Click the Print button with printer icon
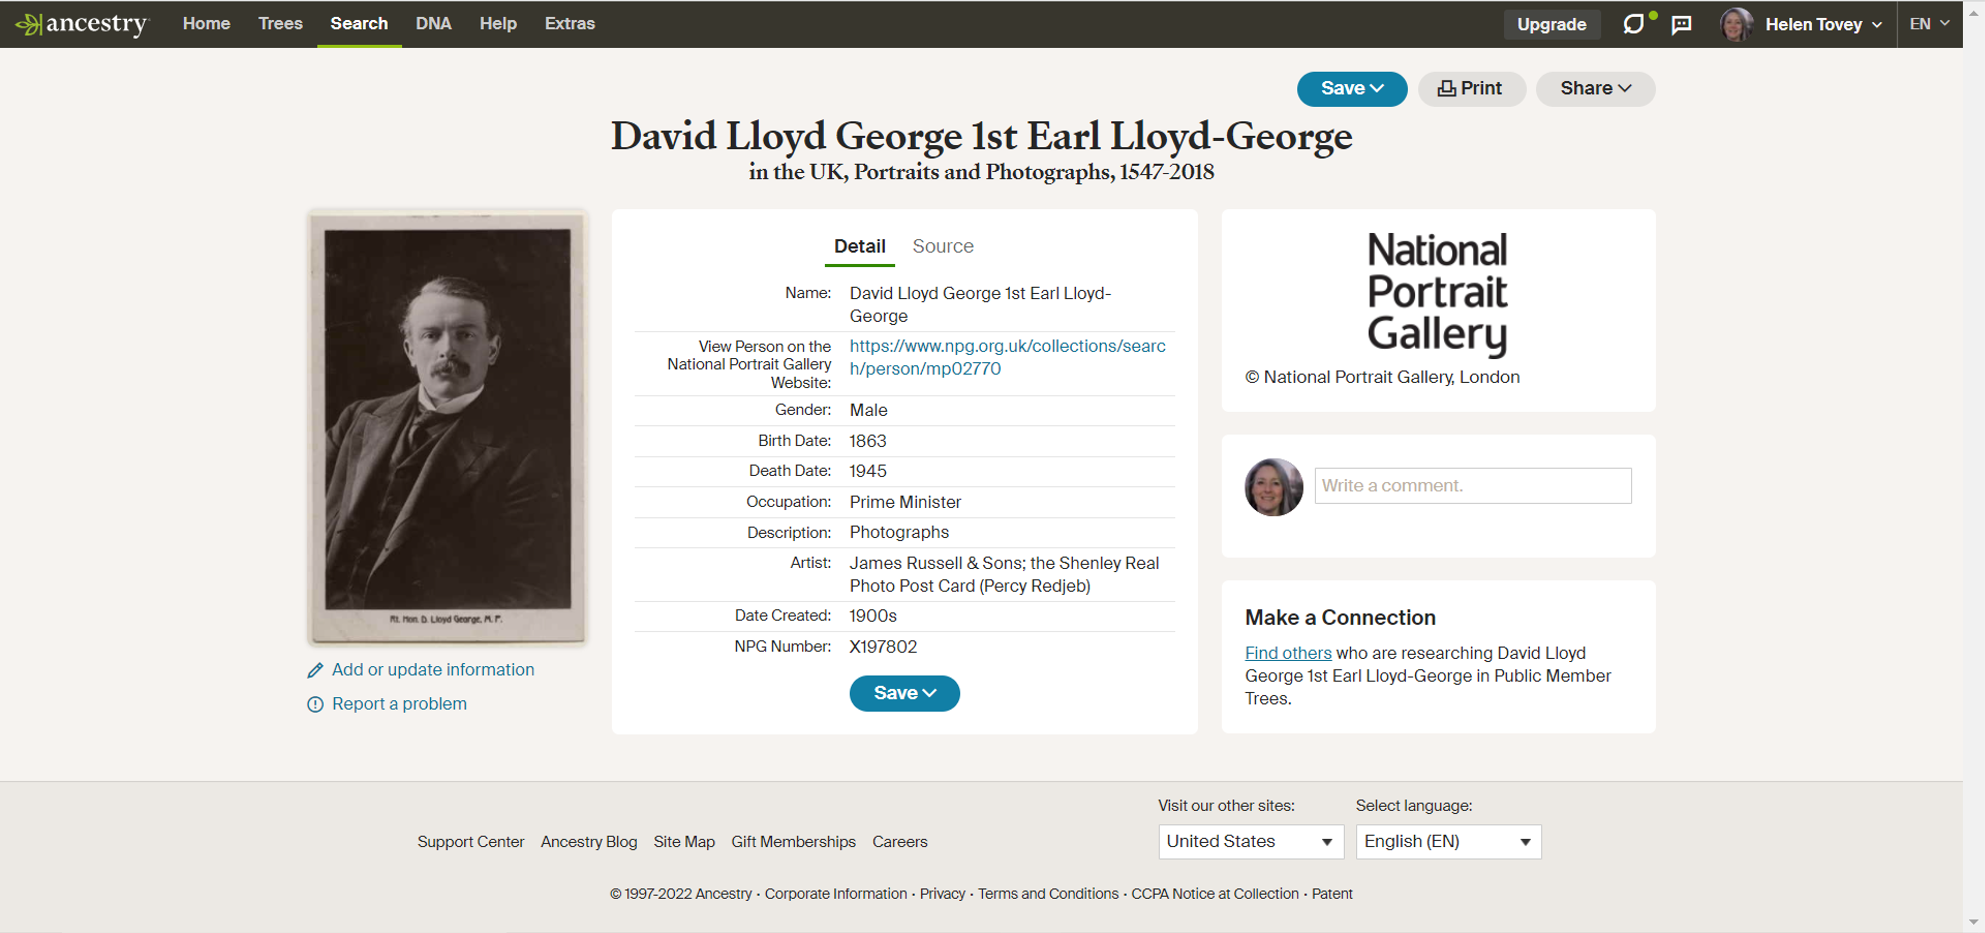 [1470, 88]
